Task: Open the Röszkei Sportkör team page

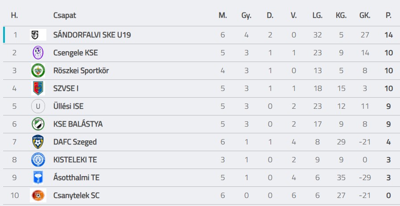Action: 81,70
